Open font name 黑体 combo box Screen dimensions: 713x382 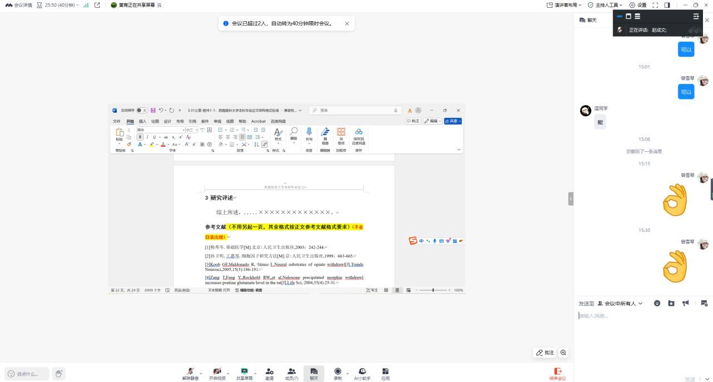[x=160, y=130]
